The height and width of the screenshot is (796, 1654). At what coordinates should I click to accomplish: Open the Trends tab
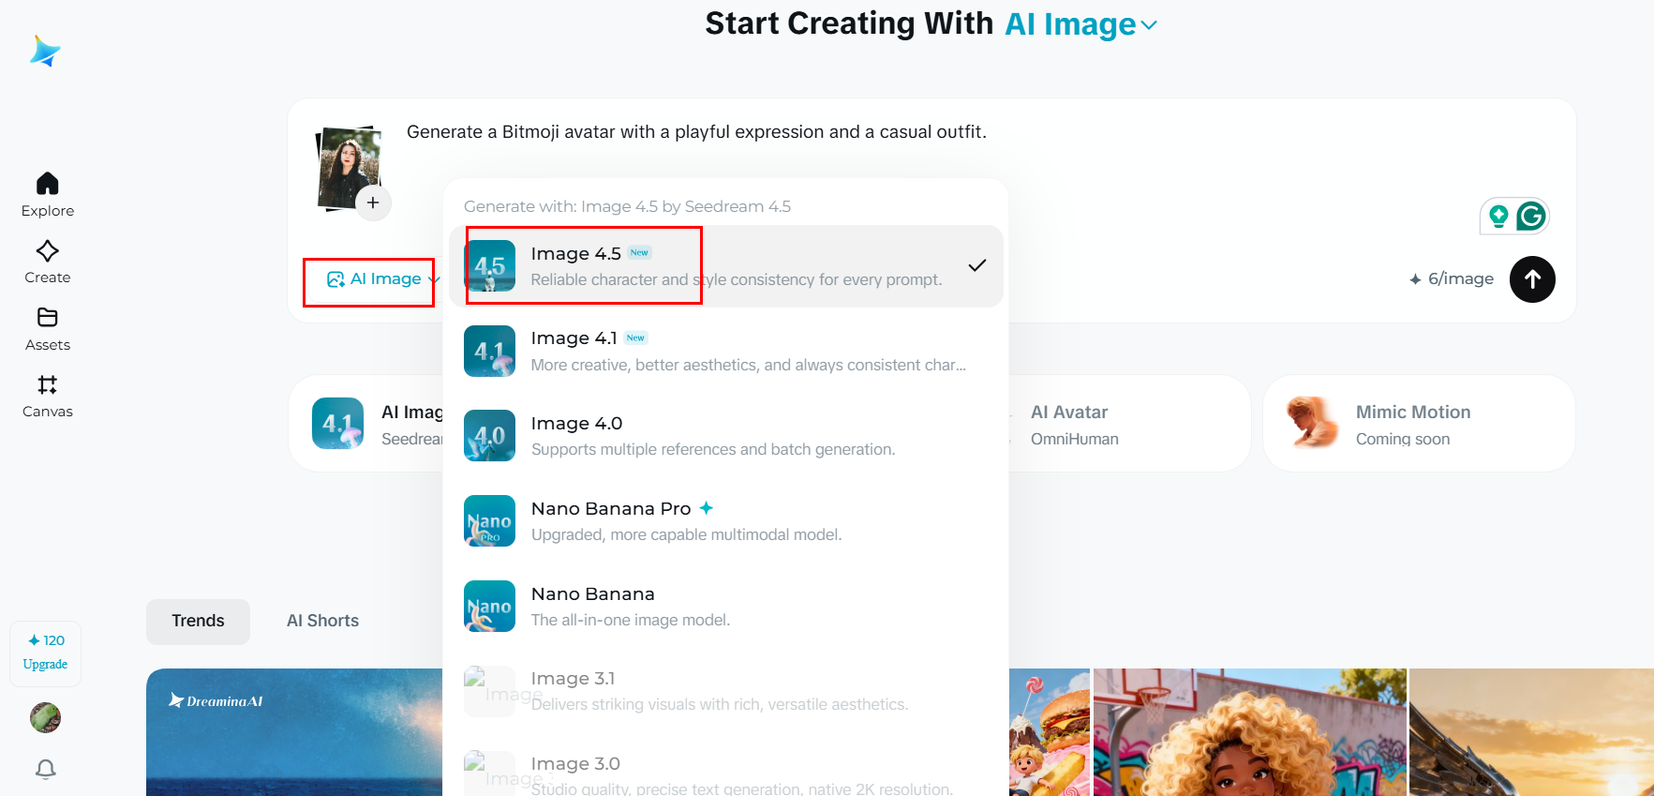point(198,621)
